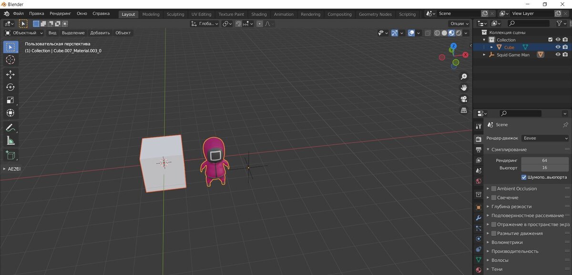This screenshot has height=275, width=572.
Task: Open the Modifiers properties tab
Action: [479, 218]
